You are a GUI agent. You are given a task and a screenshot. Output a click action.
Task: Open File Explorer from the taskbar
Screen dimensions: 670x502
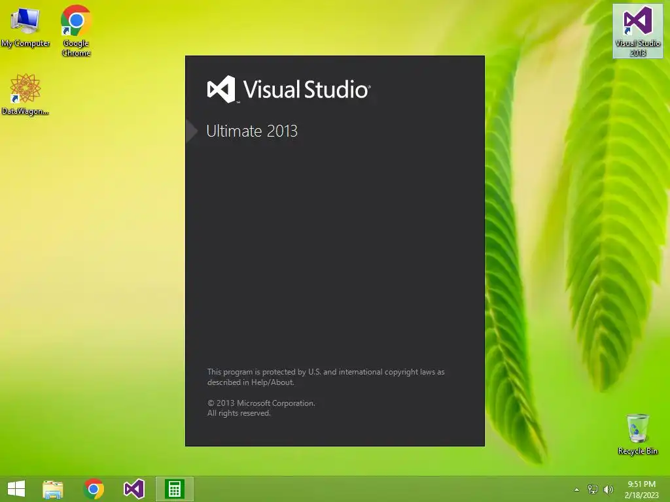53,489
